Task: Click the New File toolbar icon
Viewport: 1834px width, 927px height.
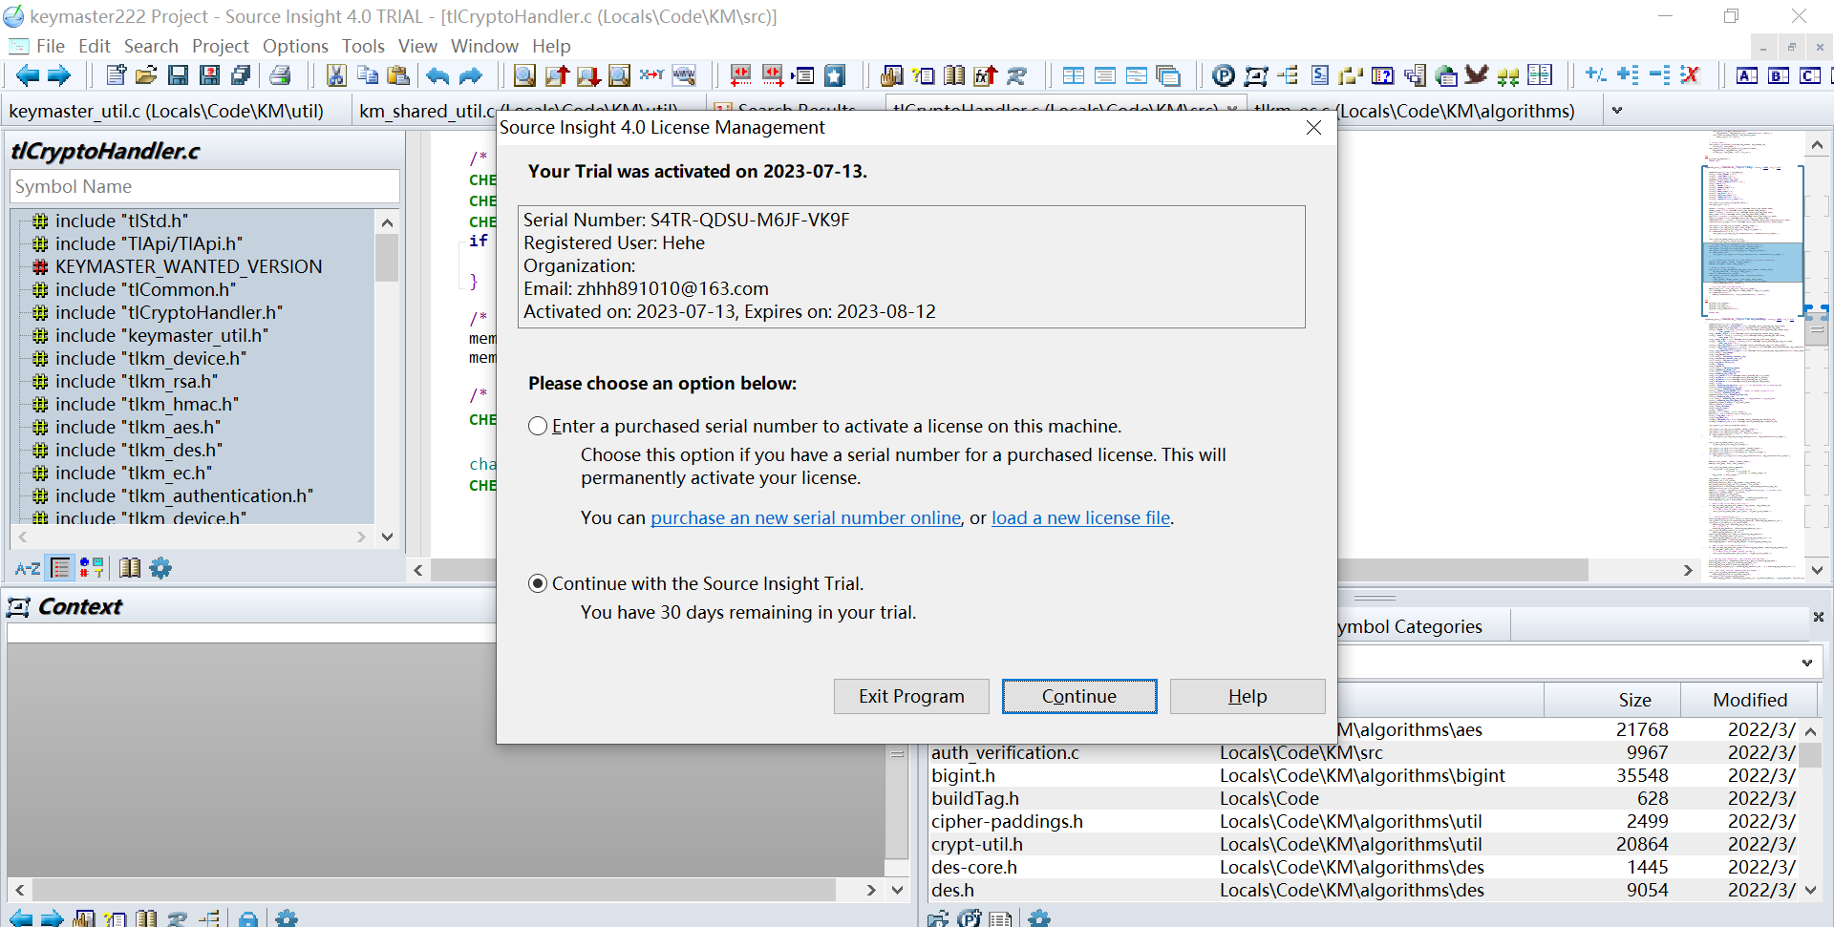Action: point(116,75)
